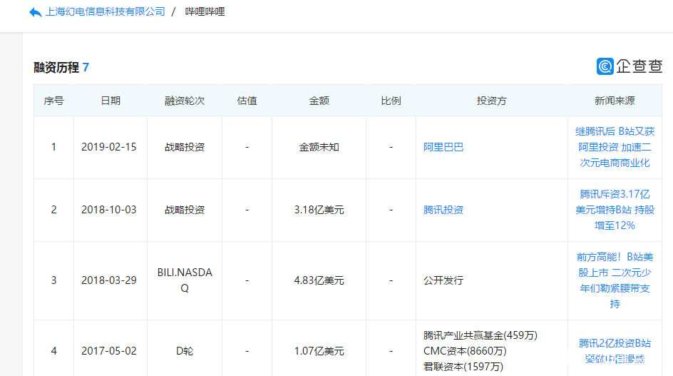Open the 腾讯投资 investor link
Screen dimensions: 673x376
pos(443,210)
